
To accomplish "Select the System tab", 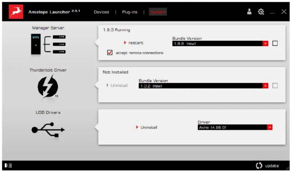I will coord(158,12).
